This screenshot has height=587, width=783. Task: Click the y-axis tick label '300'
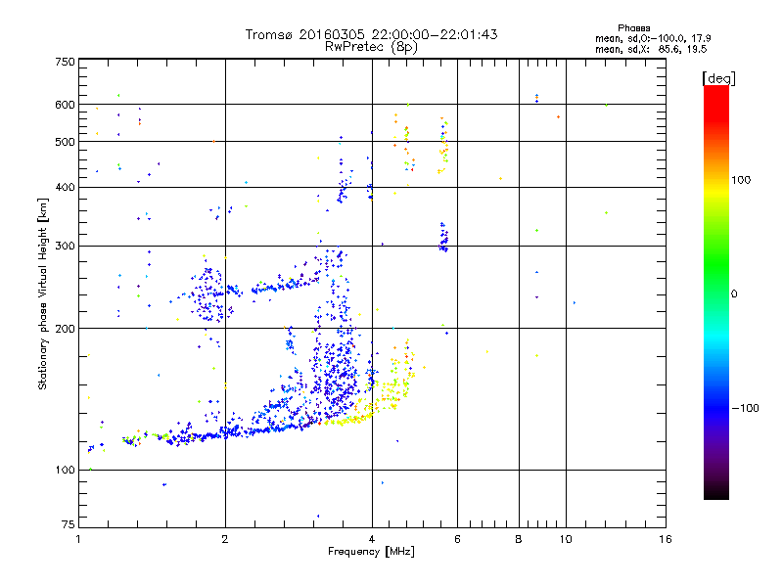click(x=65, y=247)
